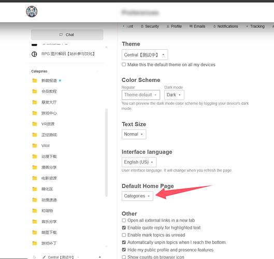274x259 pixels.
Task: Click the 新萌报道 folder icon
Action: [35, 81]
